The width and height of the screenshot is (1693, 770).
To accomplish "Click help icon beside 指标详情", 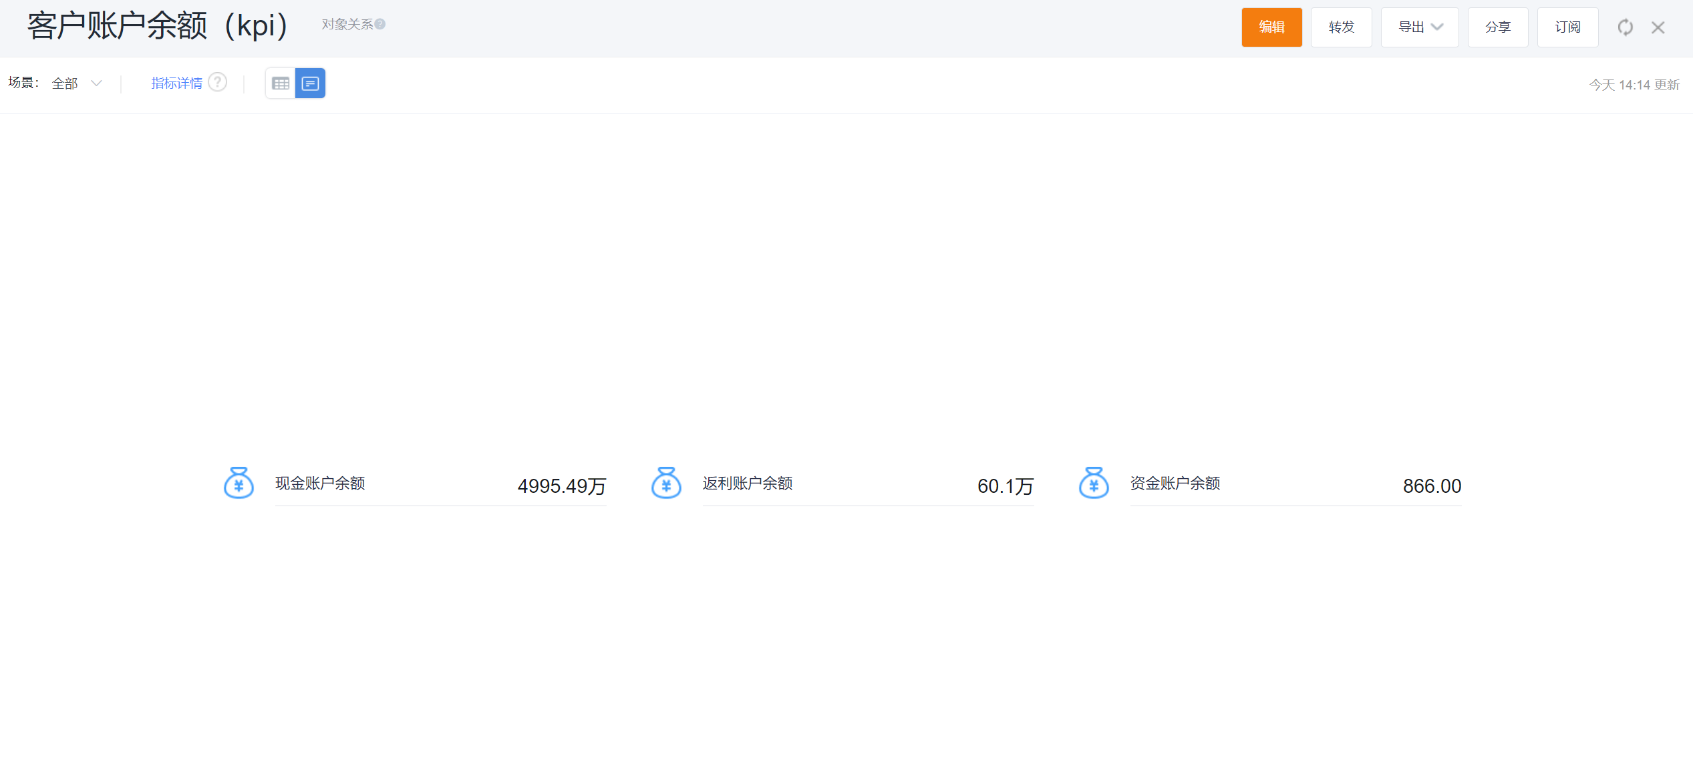I will 217,82.
